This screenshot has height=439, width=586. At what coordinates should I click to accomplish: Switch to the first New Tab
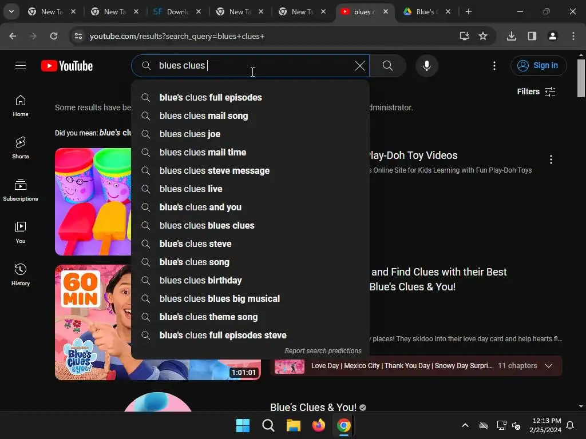(x=52, y=12)
